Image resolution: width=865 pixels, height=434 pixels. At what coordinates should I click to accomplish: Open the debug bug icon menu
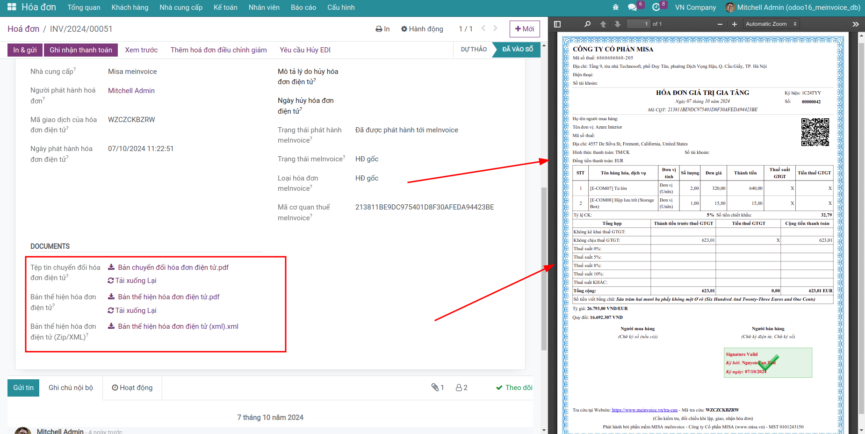615,7
